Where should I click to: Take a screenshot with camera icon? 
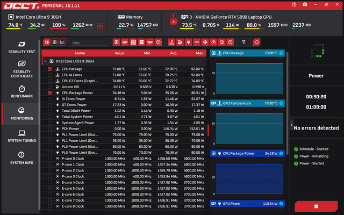click(x=305, y=5)
